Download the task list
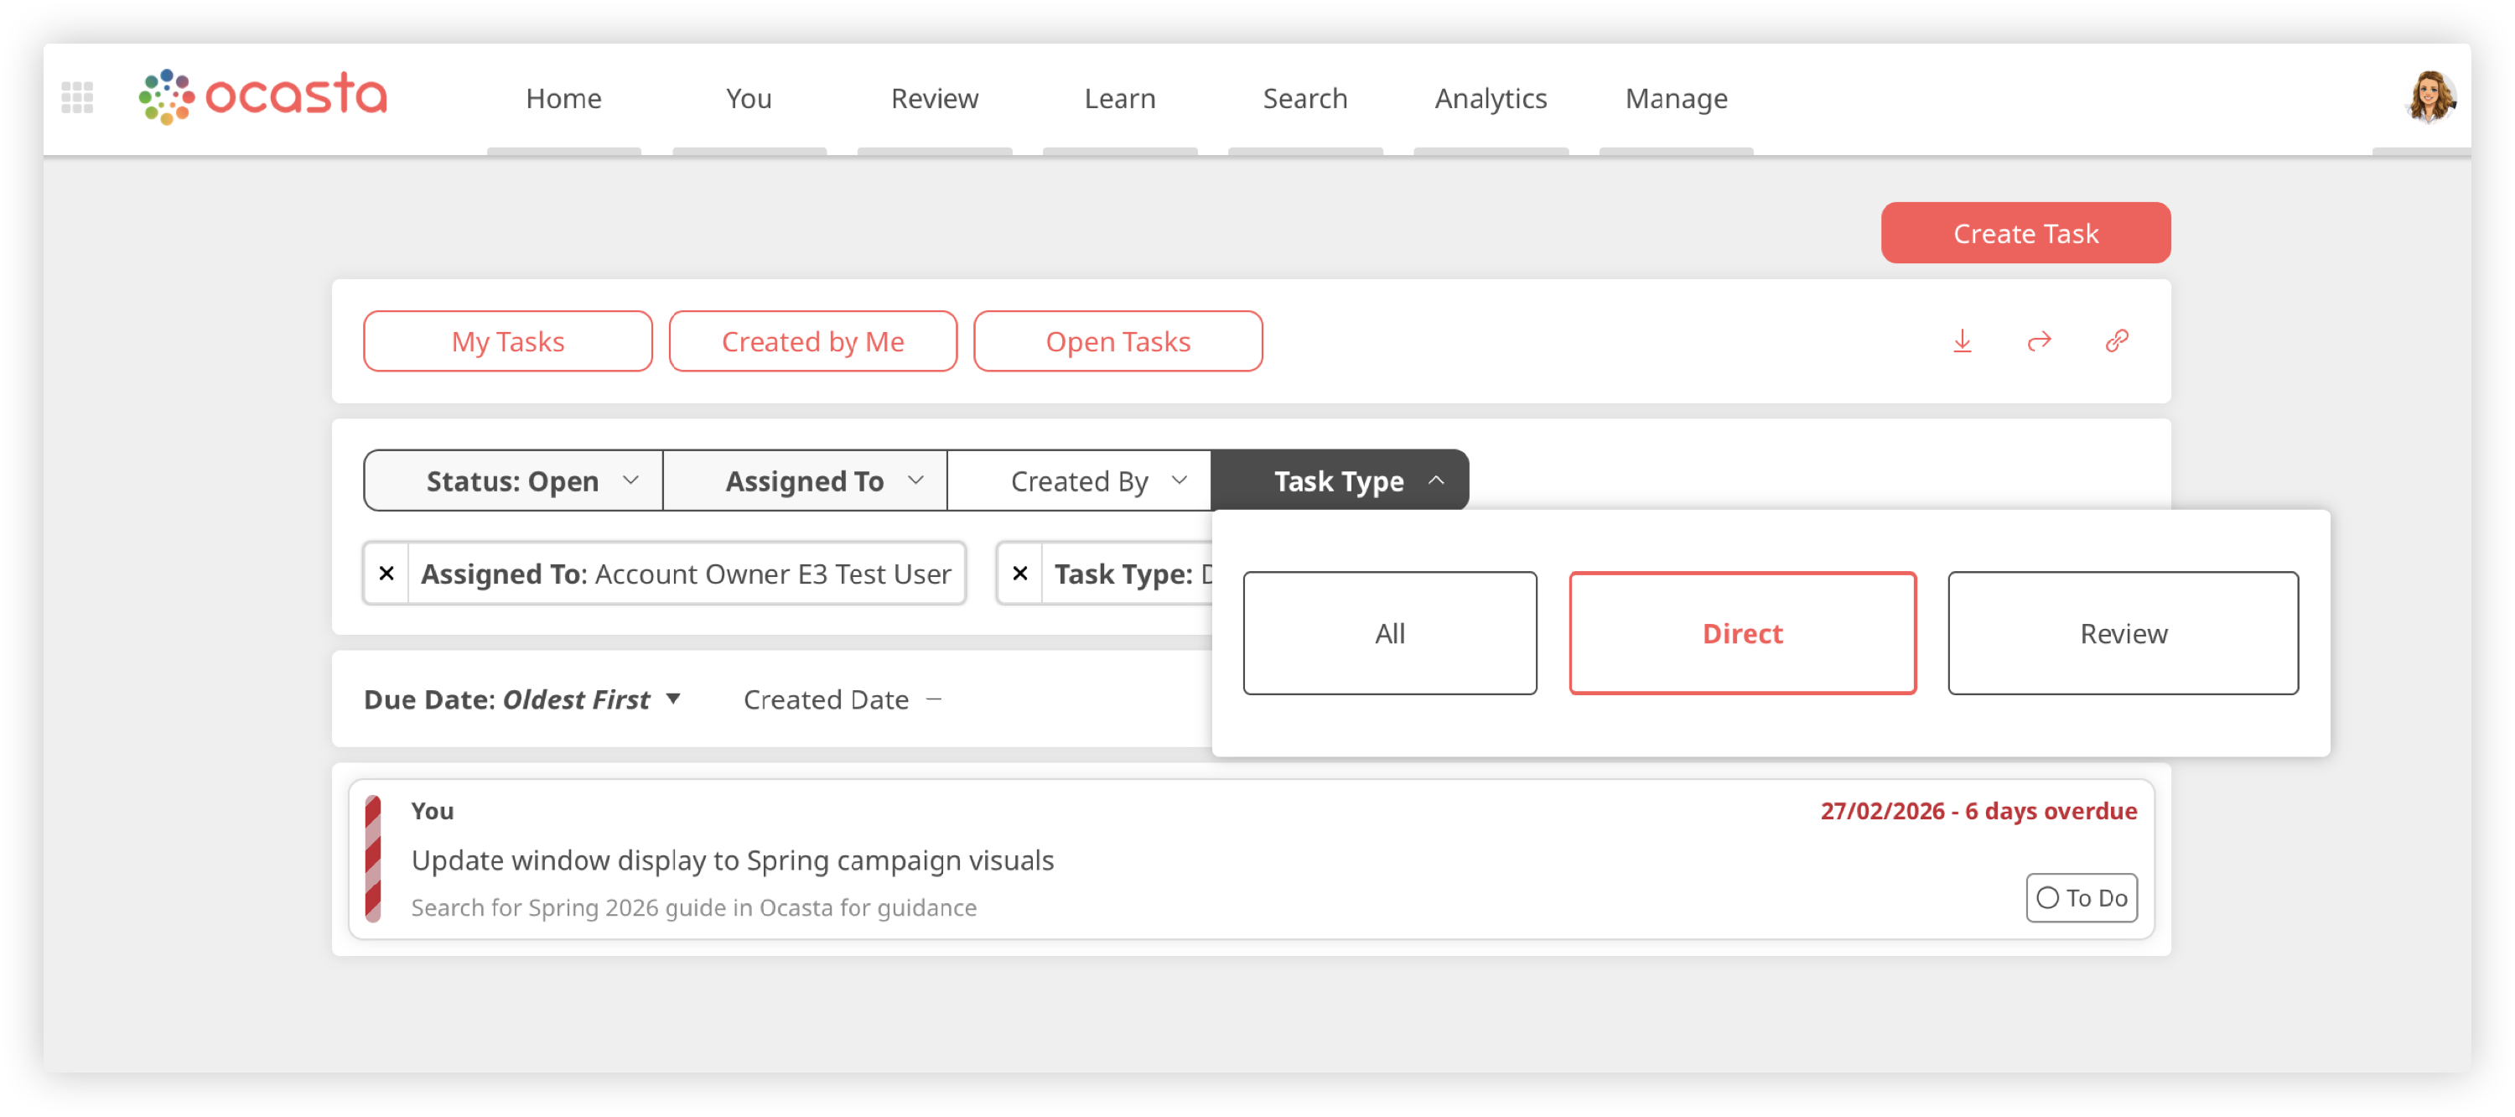This screenshot has width=2515, height=1117. pos(1962,340)
